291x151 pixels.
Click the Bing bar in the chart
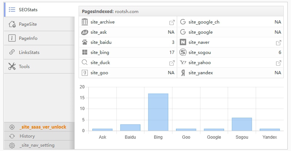pos(158,112)
